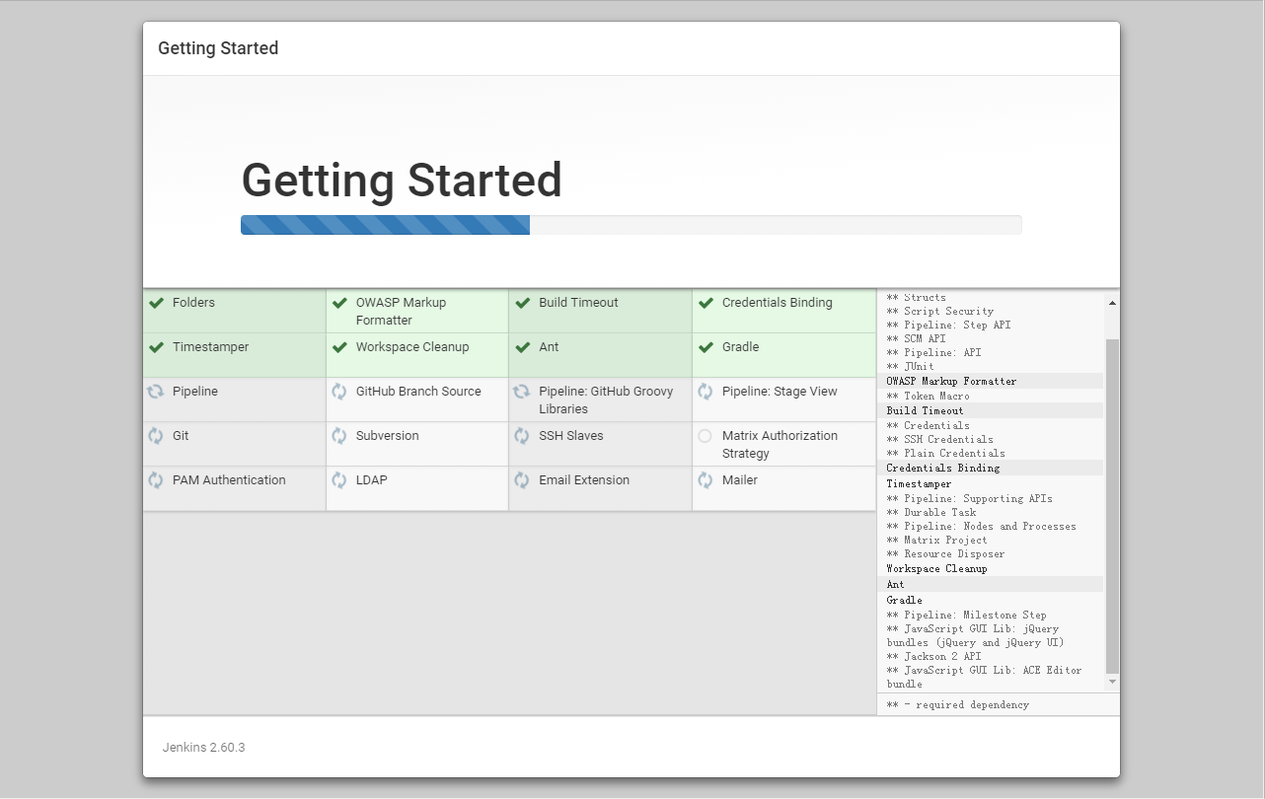This screenshot has width=1265, height=799.
Task: Click the Jenkins 2.60.3 version text
Action: (203, 748)
